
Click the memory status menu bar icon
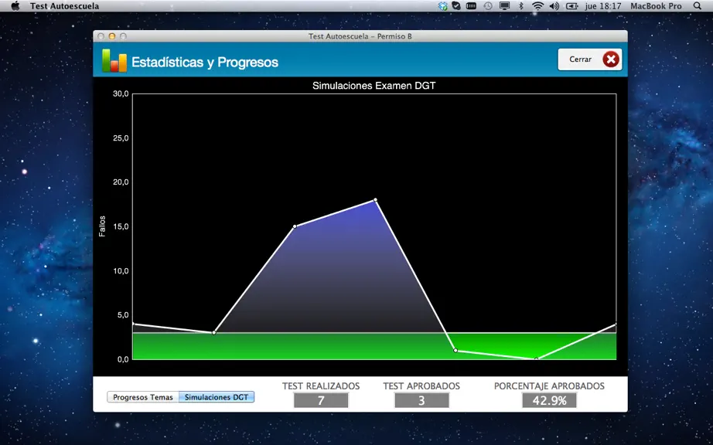pos(471,6)
